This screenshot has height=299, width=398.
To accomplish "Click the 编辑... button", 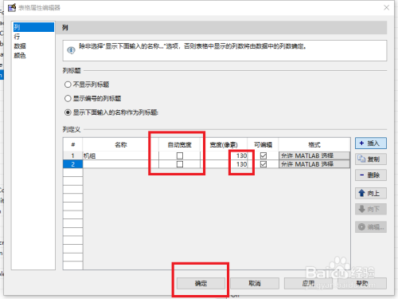I will [x=371, y=227].
